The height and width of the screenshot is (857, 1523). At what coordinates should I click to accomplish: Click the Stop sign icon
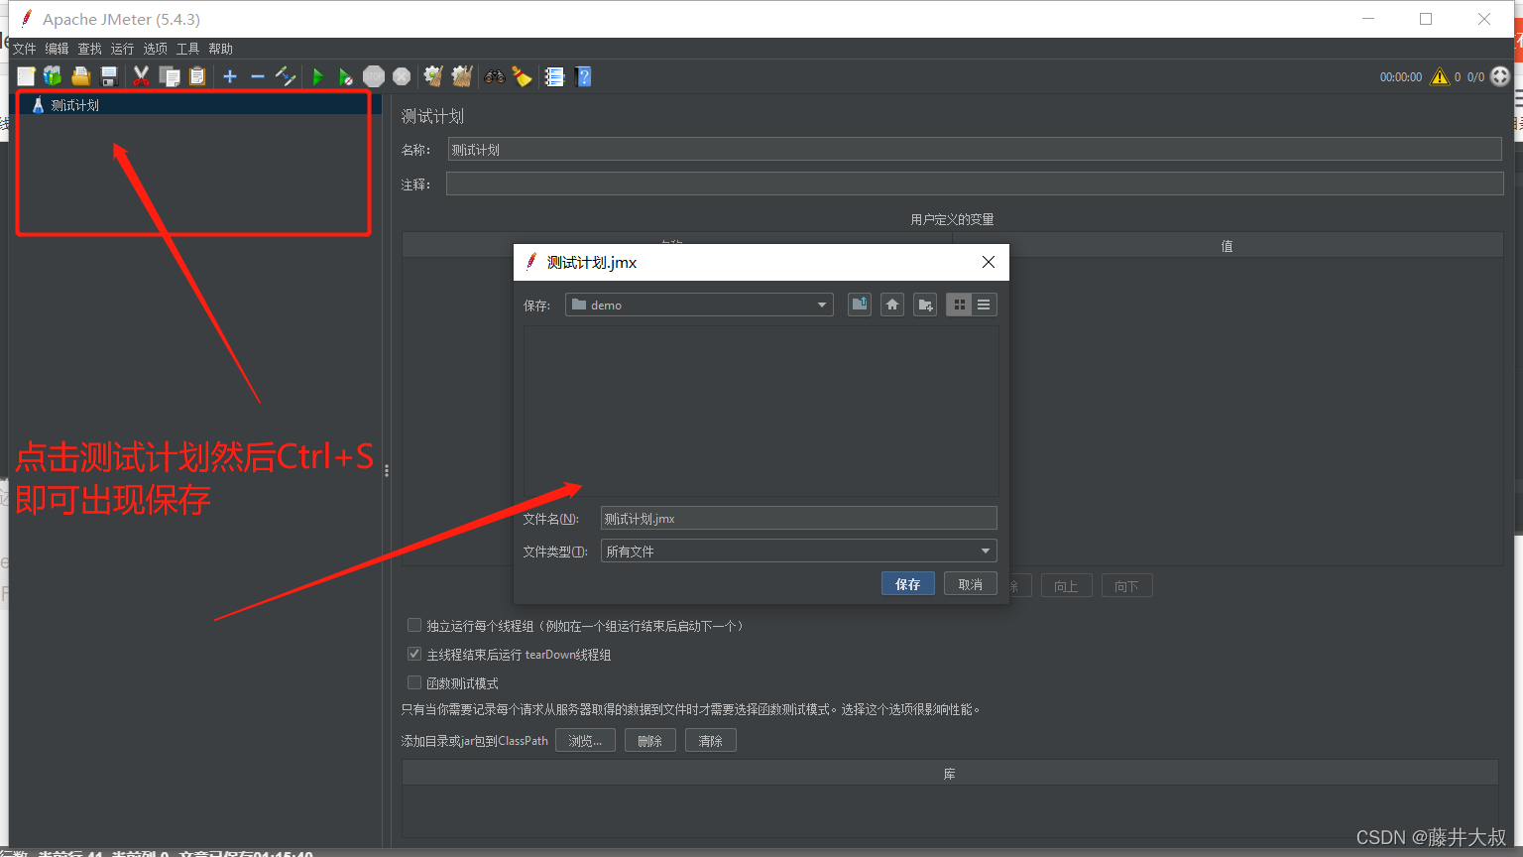coord(374,76)
